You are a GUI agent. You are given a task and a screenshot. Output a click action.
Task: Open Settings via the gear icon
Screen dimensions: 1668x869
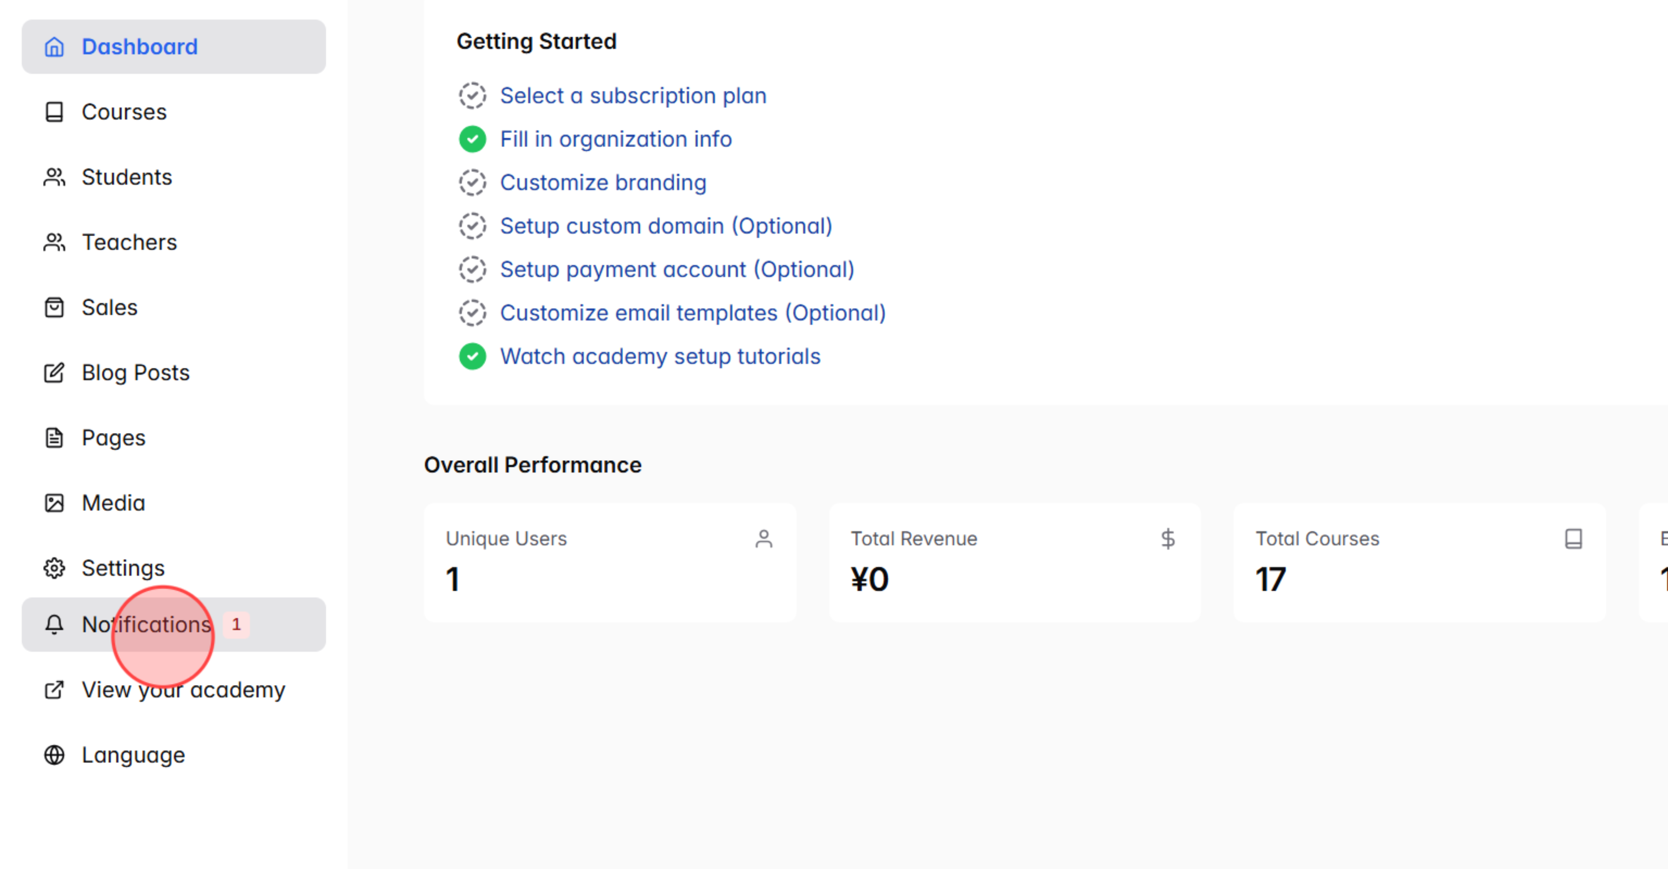(54, 567)
